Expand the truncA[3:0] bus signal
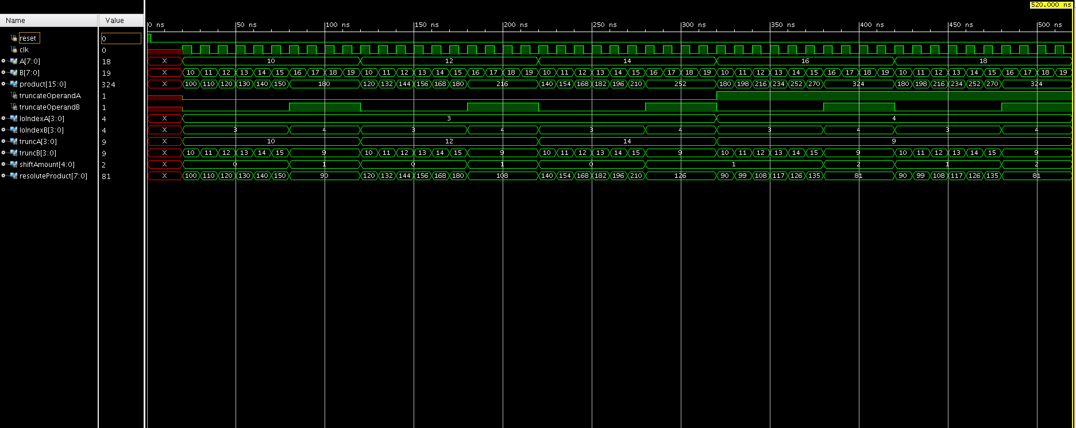 pyautogui.click(x=3, y=141)
